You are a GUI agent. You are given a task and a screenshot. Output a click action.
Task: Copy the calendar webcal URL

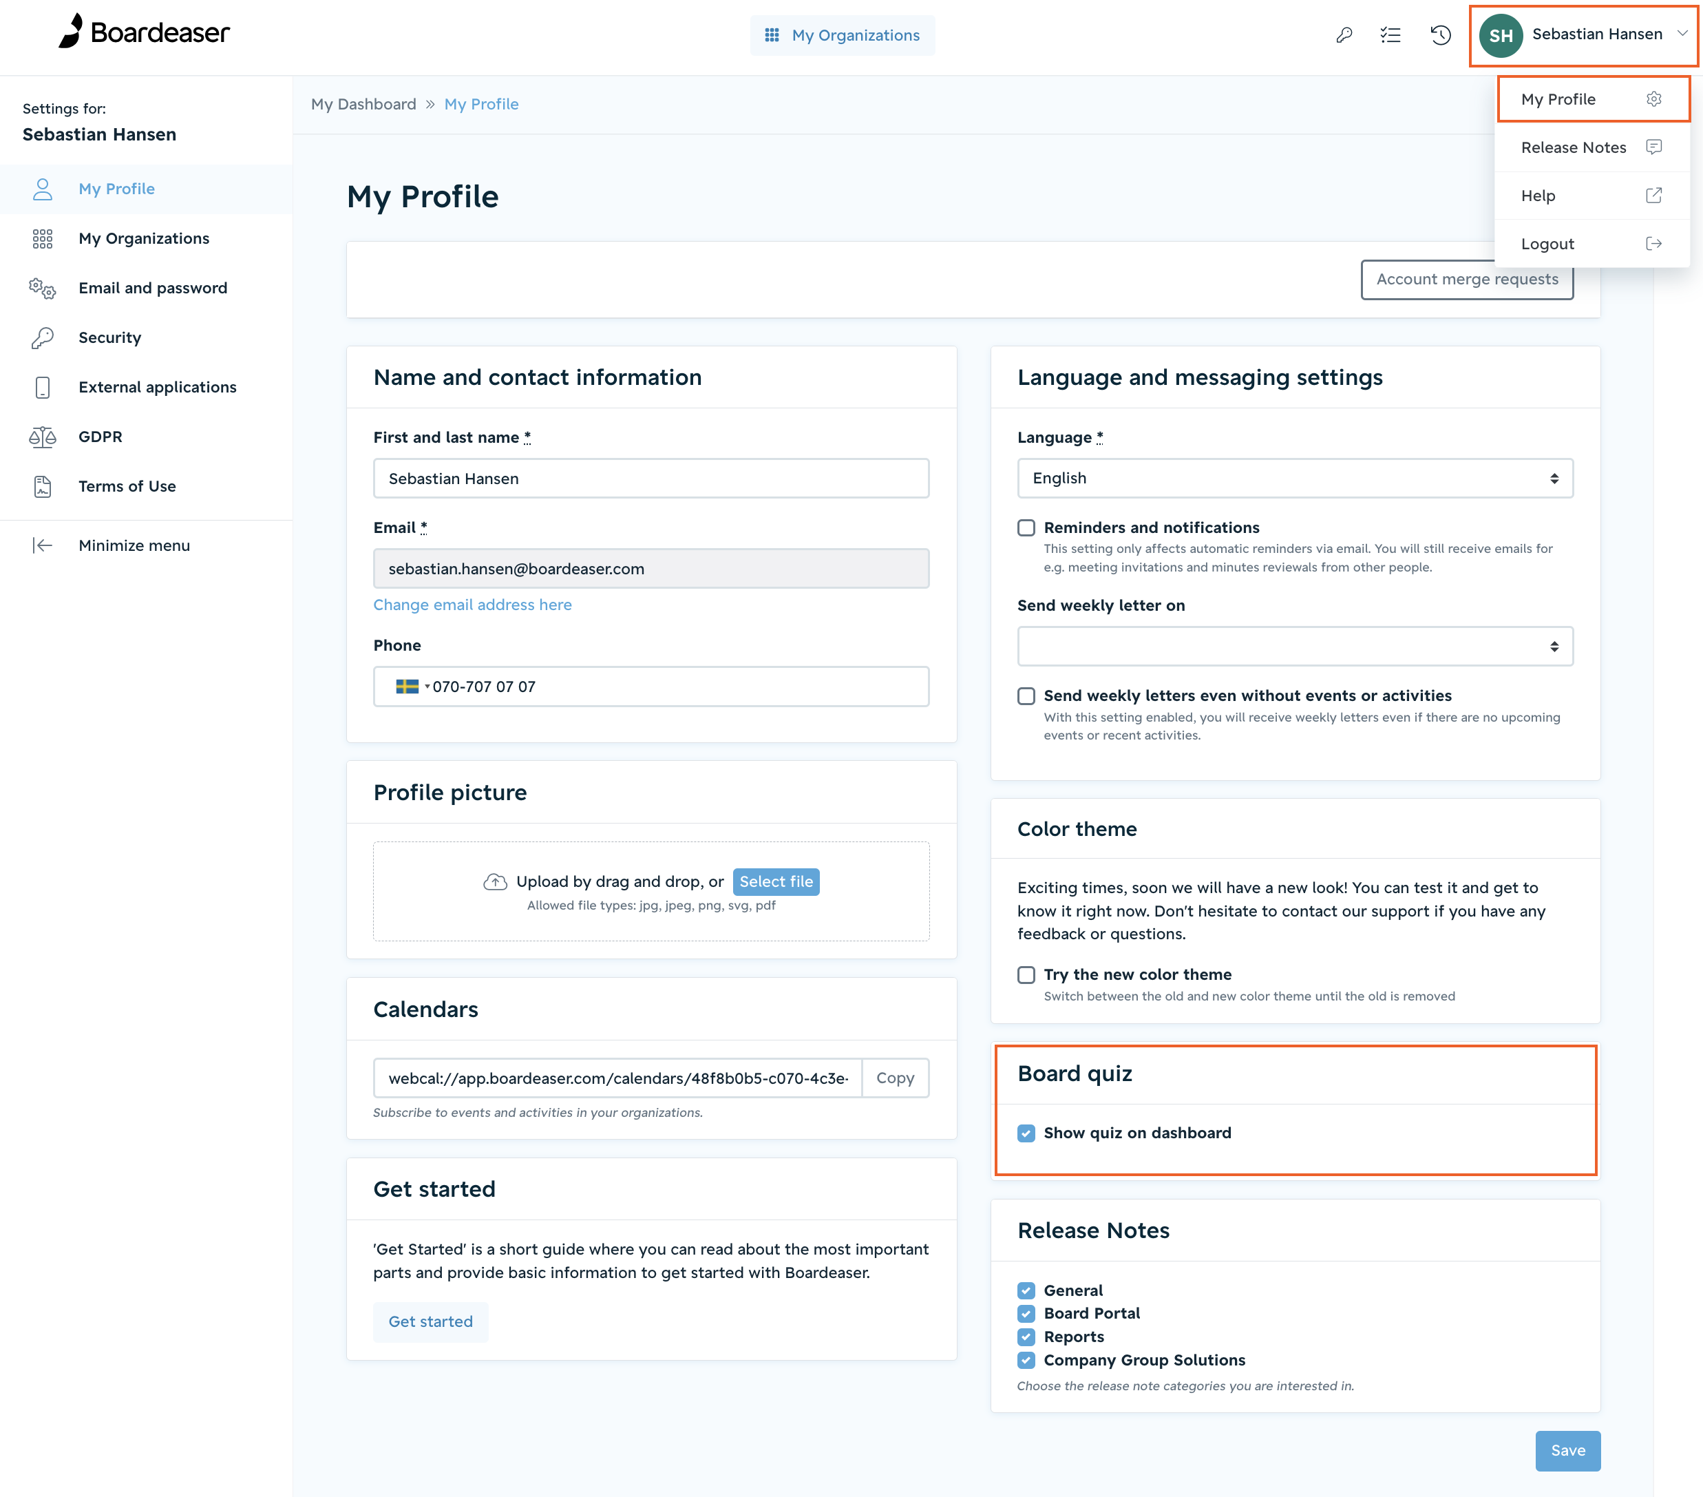point(895,1078)
